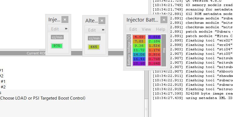Select the LOAD or PSI Targeted Boost Control item
This screenshot has height=117, width=233.
[x=43, y=98]
